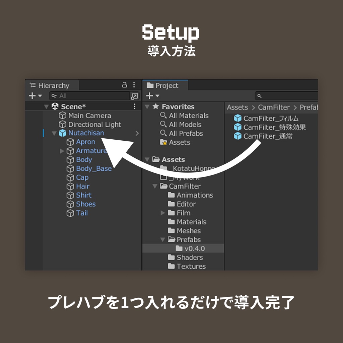This screenshot has height=343, width=343.
Task: Collapse the Prefabs folder arrow
Action: coord(162,240)
